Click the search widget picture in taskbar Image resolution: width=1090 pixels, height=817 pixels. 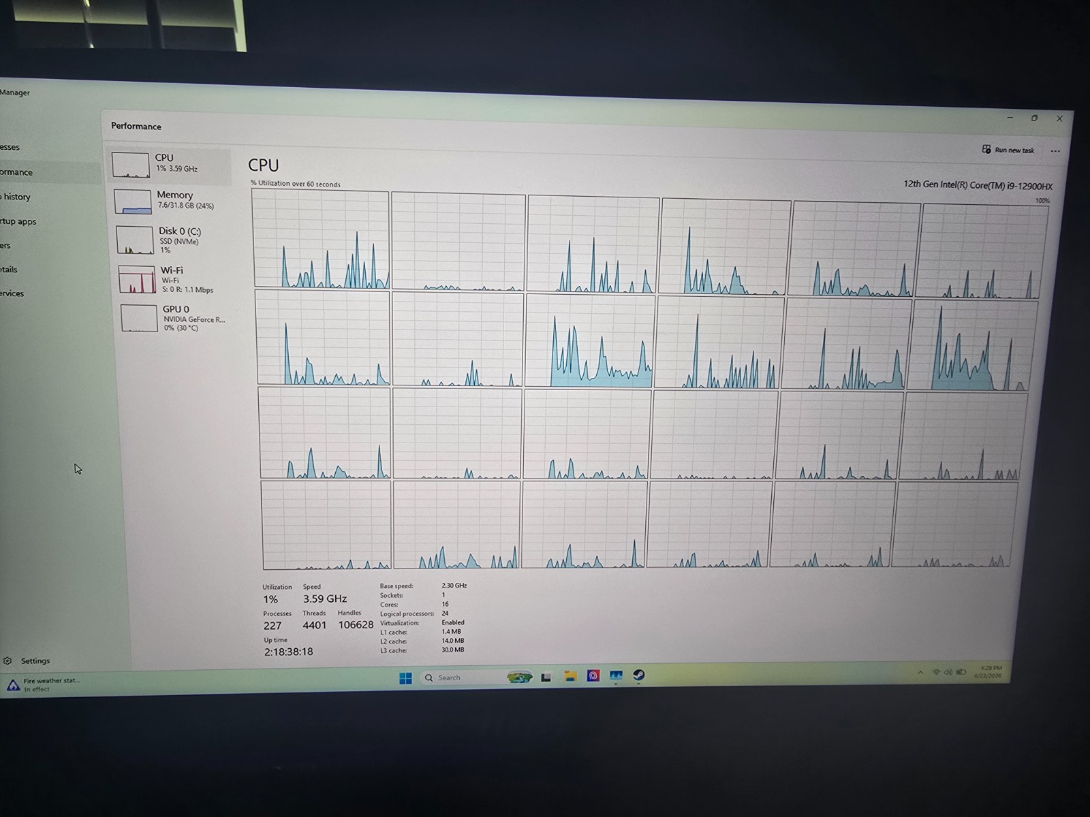pyautogui.click(x=520, y=677)
